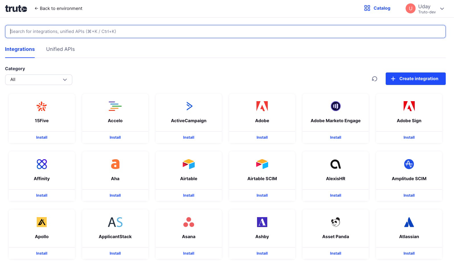454x264 pixels.
Task: Install the Atlassian integration
Action: coord(409,253)
